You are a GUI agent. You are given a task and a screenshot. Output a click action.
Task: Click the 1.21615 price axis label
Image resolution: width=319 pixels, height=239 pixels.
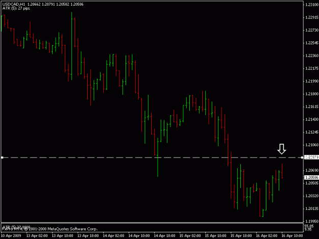point(312,107)
